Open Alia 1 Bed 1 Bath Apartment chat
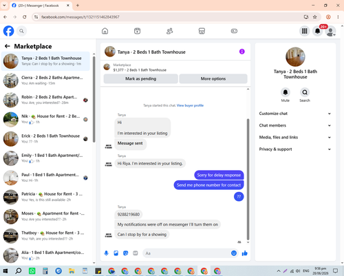344x276 pixels. point(45,255)
